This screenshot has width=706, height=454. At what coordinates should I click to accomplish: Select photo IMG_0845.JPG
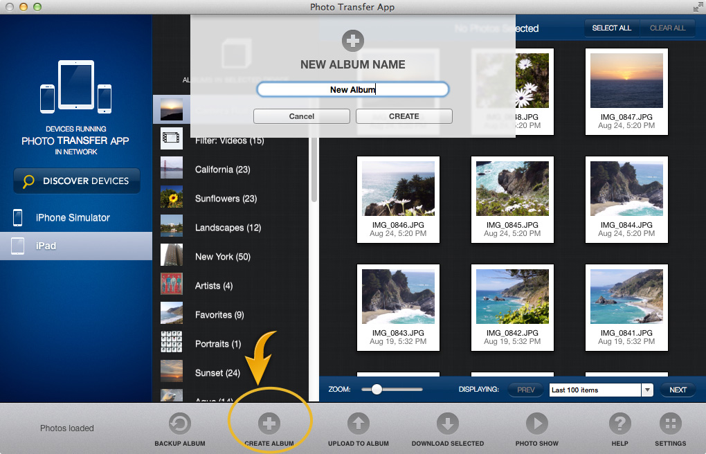[512, 199]
